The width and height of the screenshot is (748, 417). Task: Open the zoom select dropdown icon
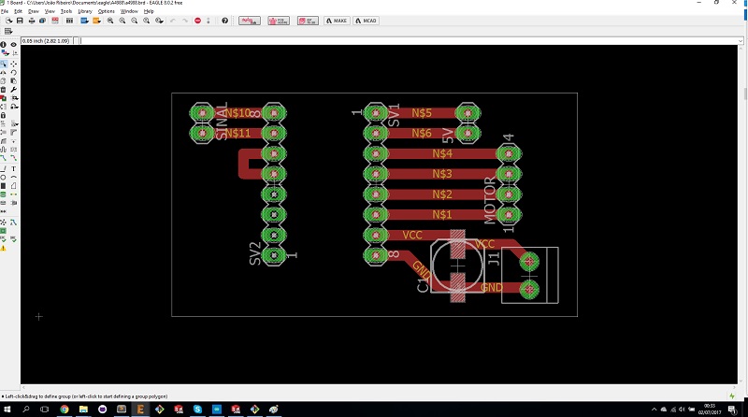coord(159,21)
